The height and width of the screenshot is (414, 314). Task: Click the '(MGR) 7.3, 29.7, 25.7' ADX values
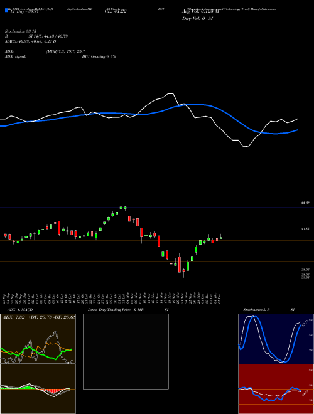[x=65, y=51]
